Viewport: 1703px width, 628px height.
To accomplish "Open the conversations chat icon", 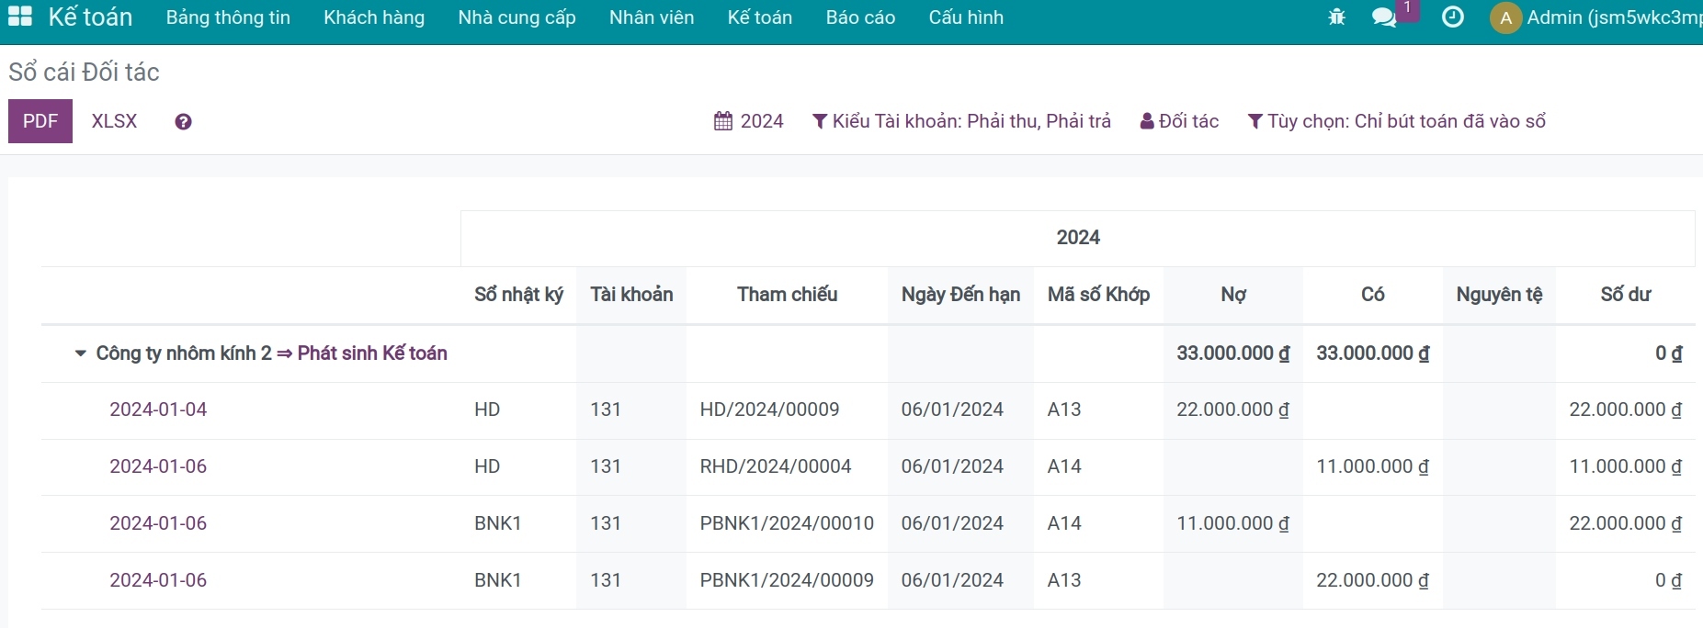I will [x=1384, y=17].
